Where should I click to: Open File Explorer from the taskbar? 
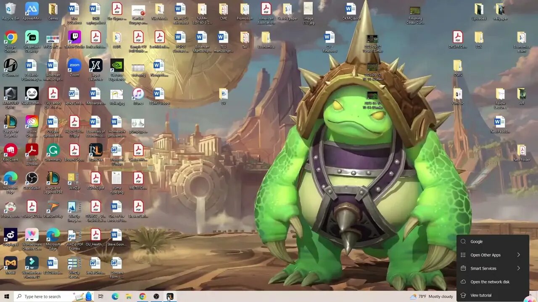129,297
